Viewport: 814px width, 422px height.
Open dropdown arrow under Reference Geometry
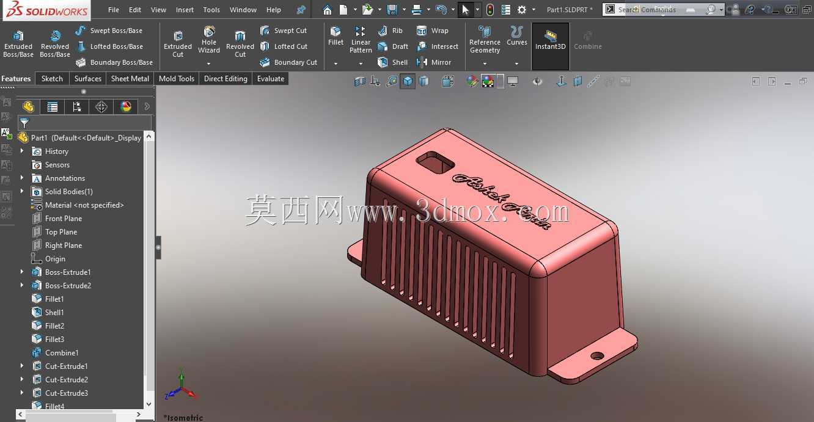(485, 64)
